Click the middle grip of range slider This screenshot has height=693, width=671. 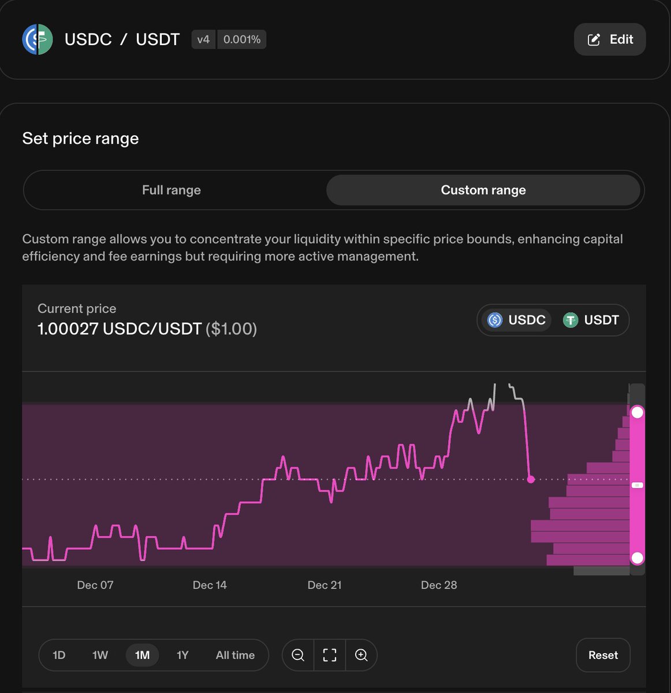point(638,485)
